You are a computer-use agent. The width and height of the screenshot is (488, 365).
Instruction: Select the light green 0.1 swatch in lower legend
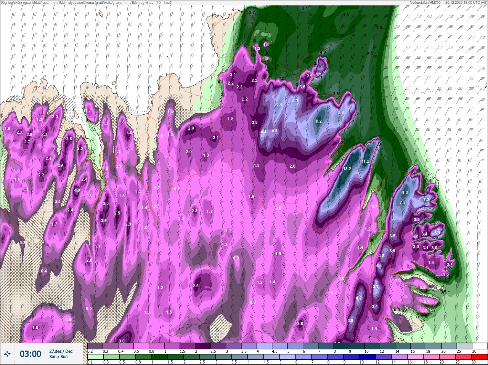pyautogui.click(x=95, y=357)
